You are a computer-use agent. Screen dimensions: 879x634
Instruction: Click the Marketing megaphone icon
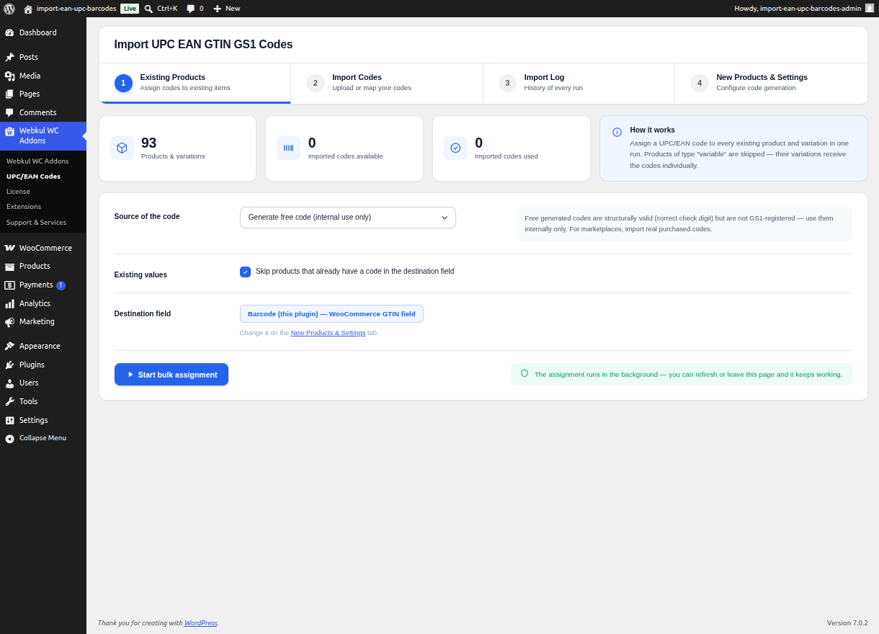[x=9, y=321]
